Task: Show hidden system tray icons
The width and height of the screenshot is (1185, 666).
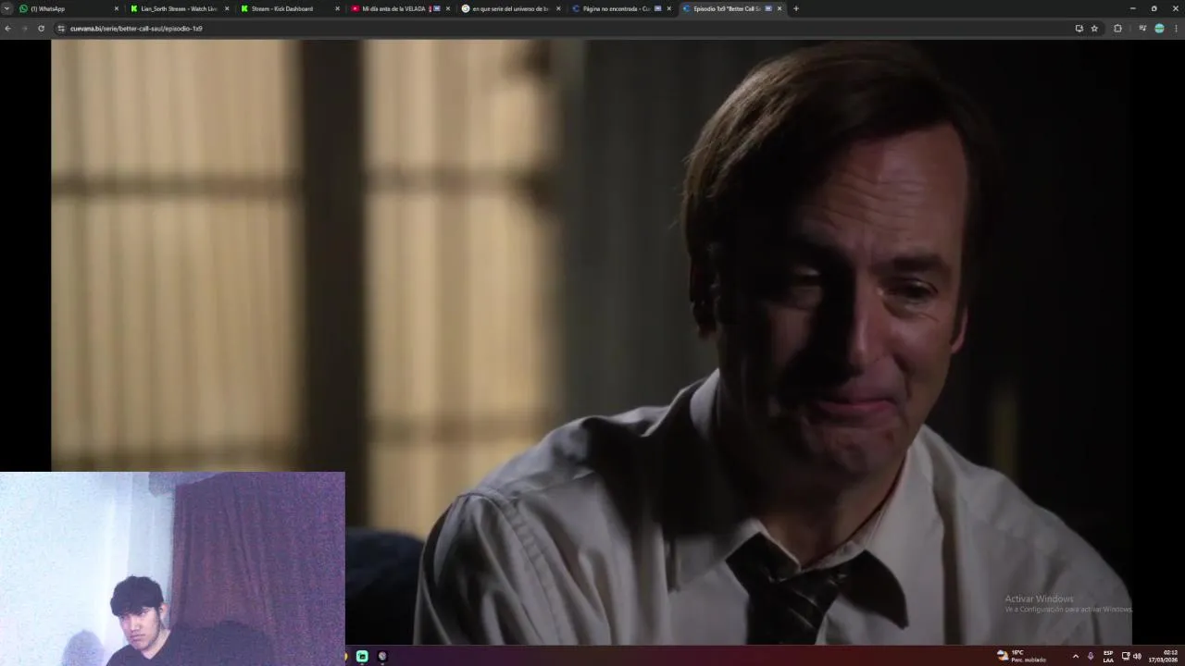Action: pos(1075,656)
